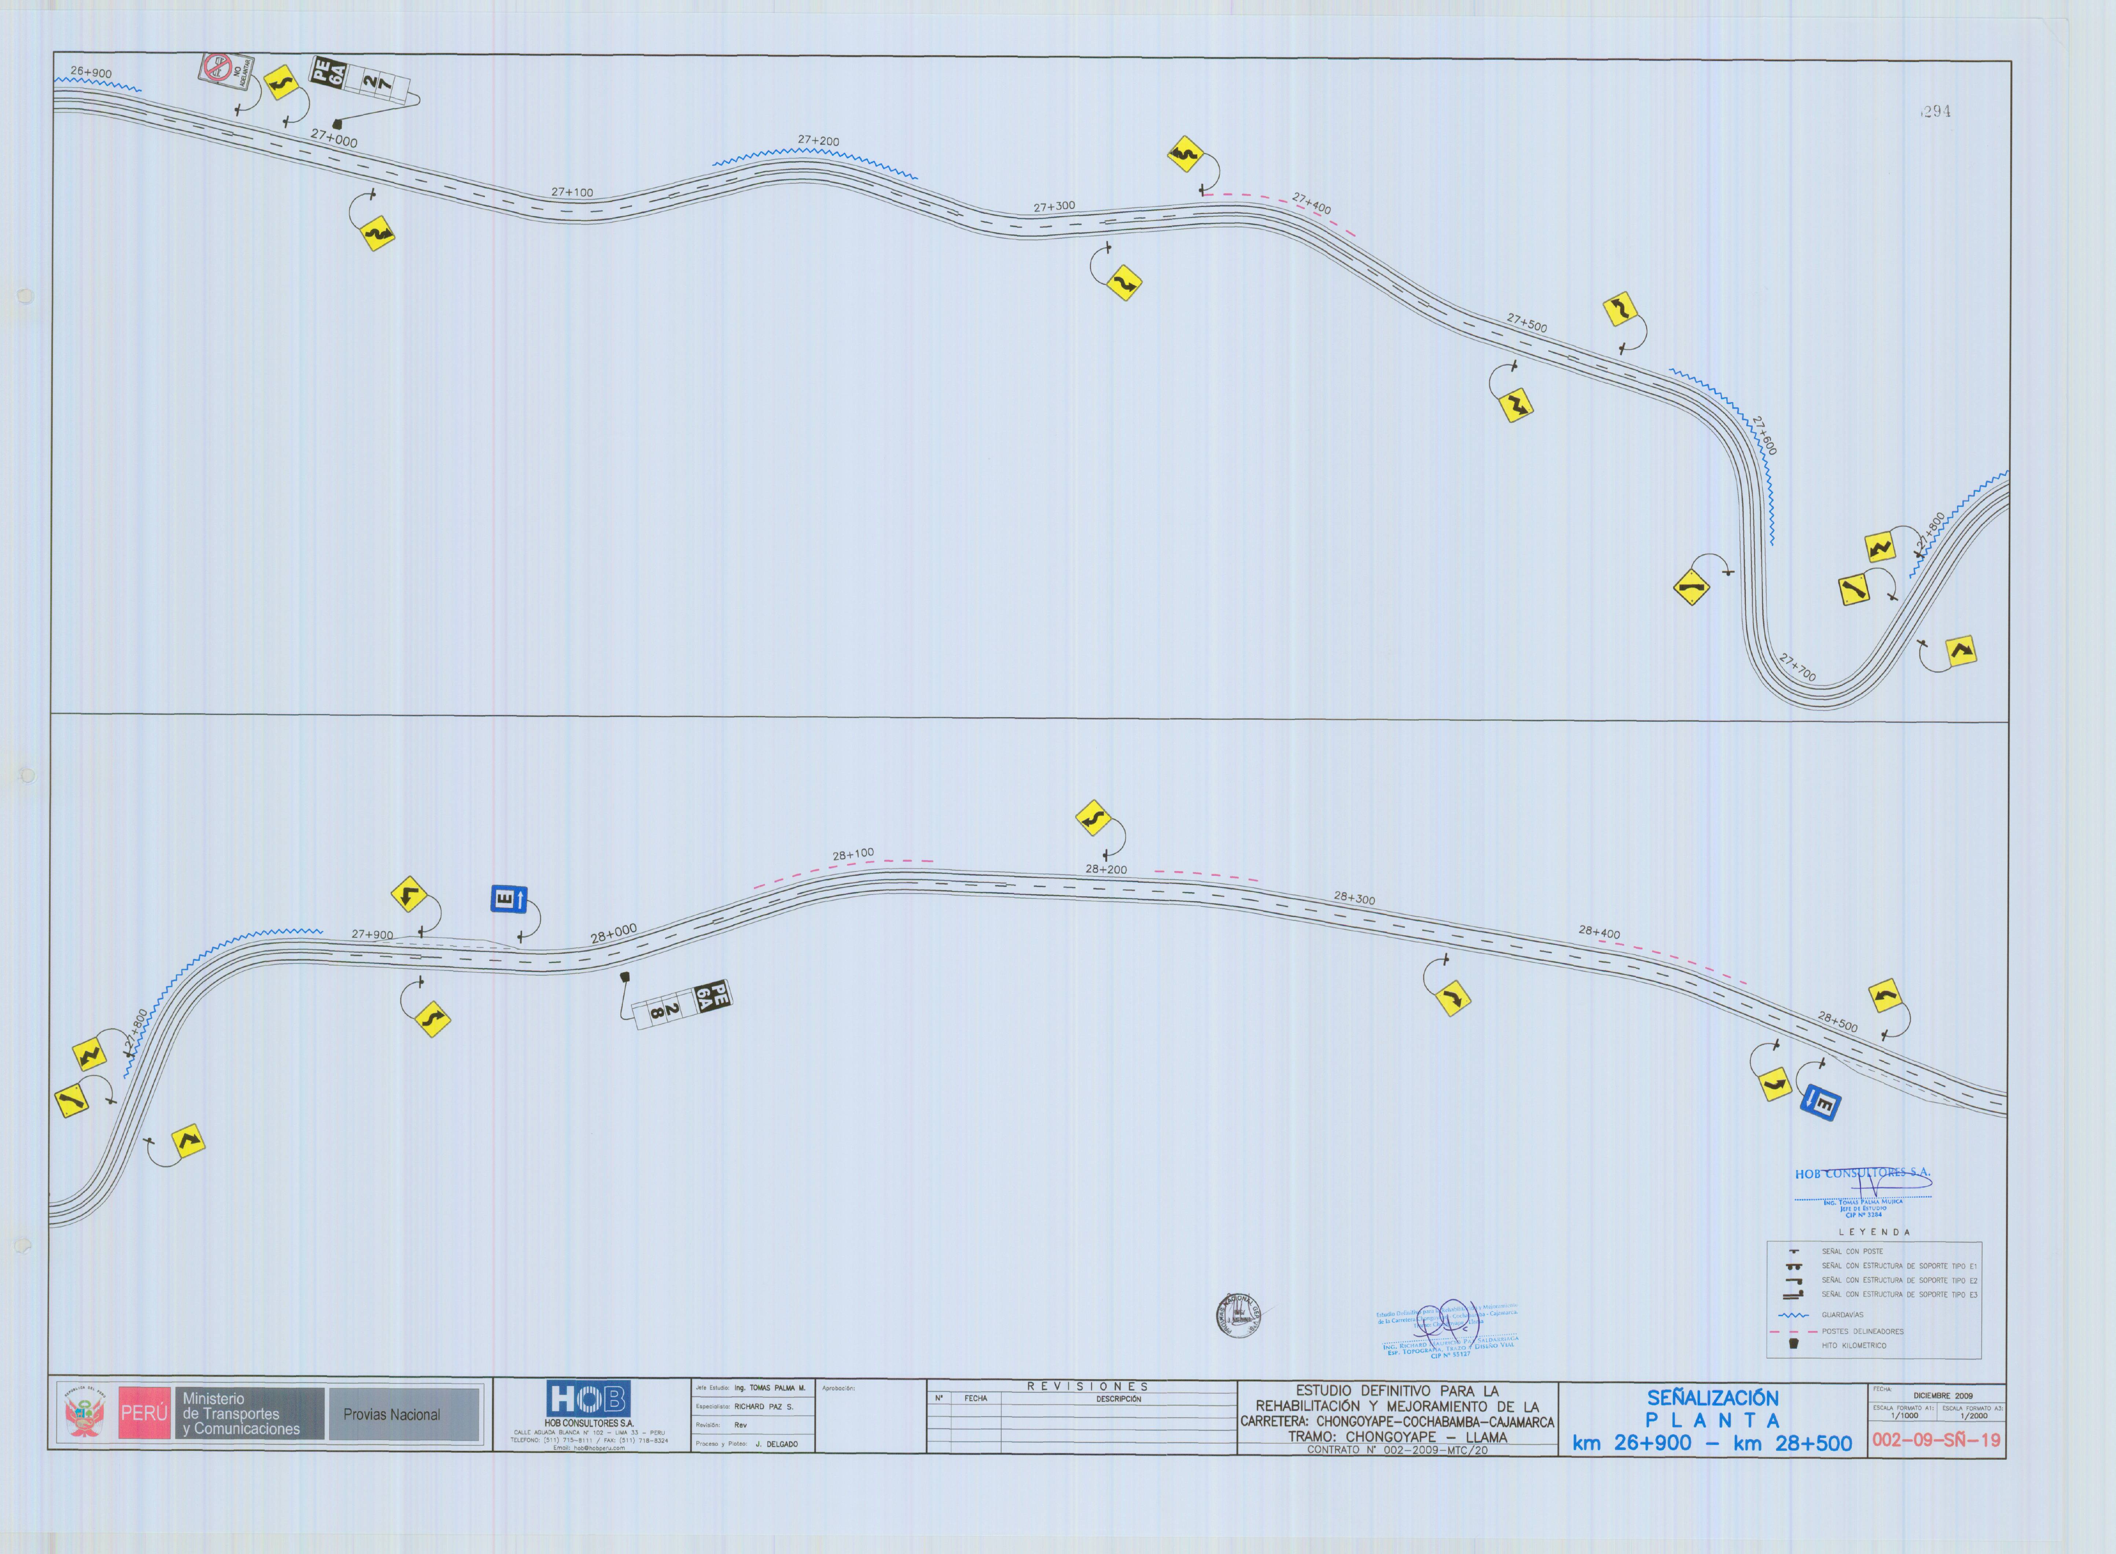Screen dimensions: 2116x1554
Task: Click the DICIEMBRE 2009 date
Action: pyautogui.click(x=1944, y=1396)
